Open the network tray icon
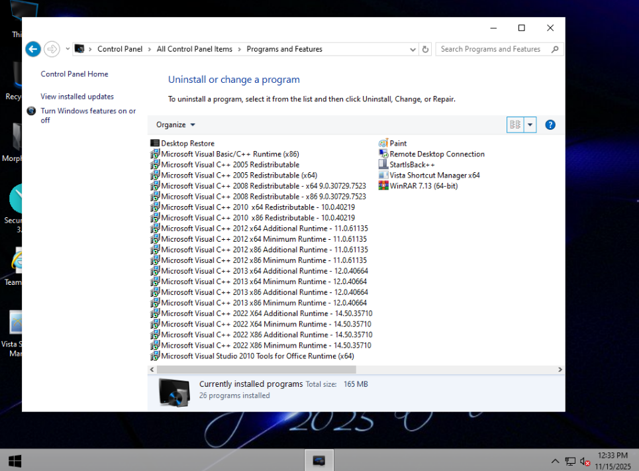This screenshot has width=639, height=471. pos(570,461)
